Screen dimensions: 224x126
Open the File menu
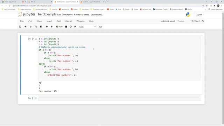click(x=22, y=21)
